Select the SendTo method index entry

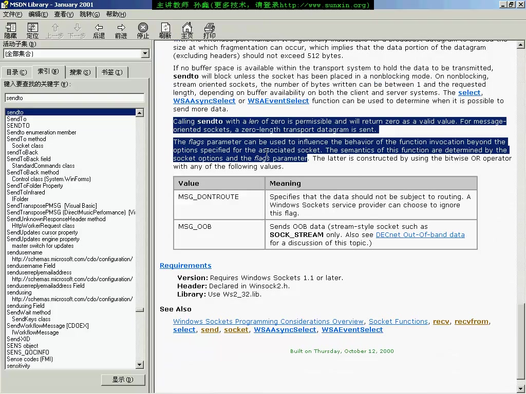(x=26, y=139)
